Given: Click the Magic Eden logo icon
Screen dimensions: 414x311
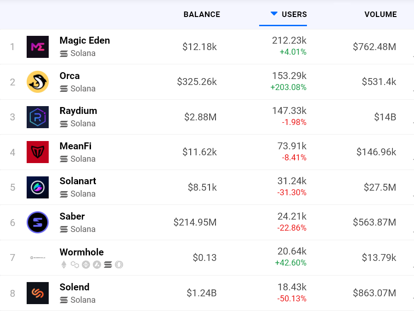Looking at the screenshot, I should point(38,47).
